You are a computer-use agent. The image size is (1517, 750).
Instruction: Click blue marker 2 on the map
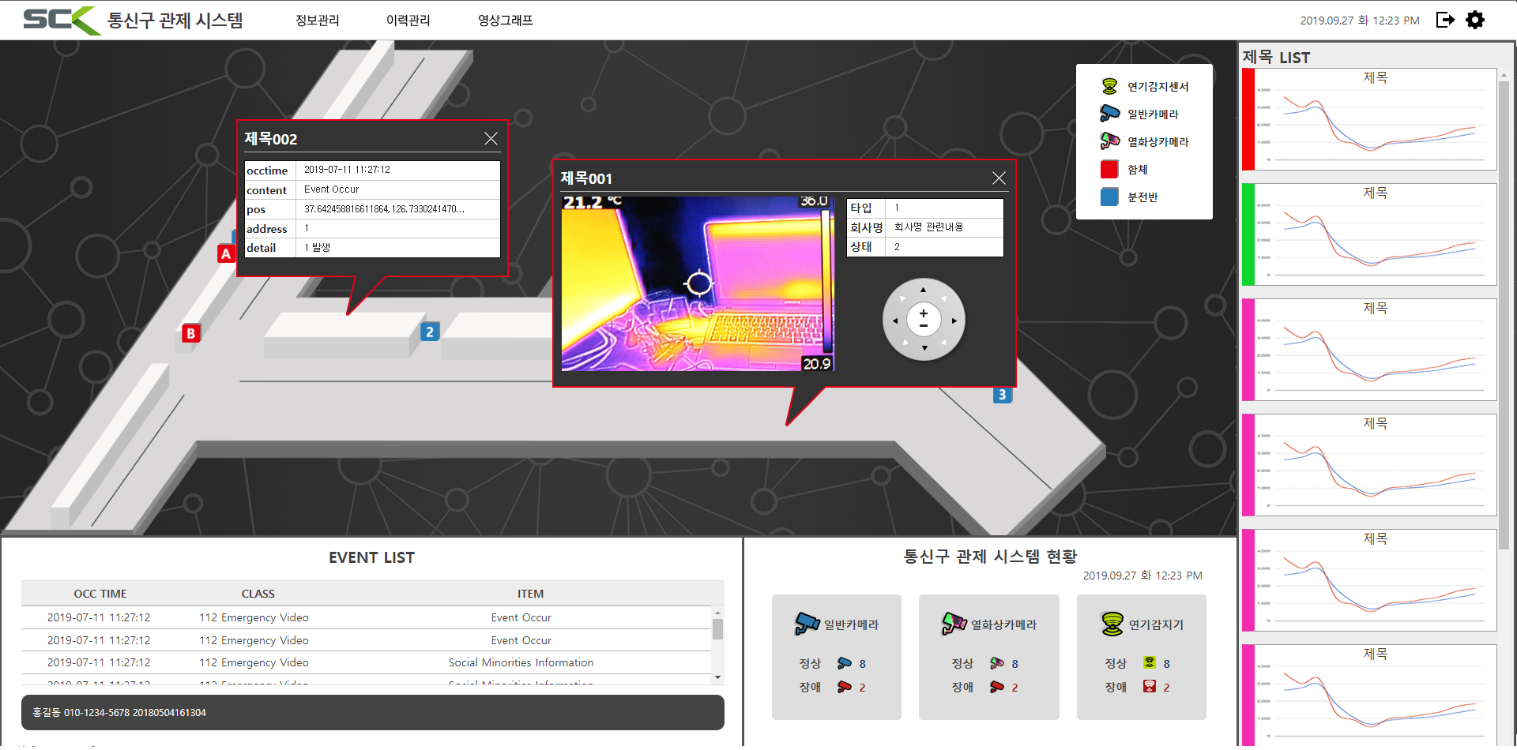click(x=429, y=332)
